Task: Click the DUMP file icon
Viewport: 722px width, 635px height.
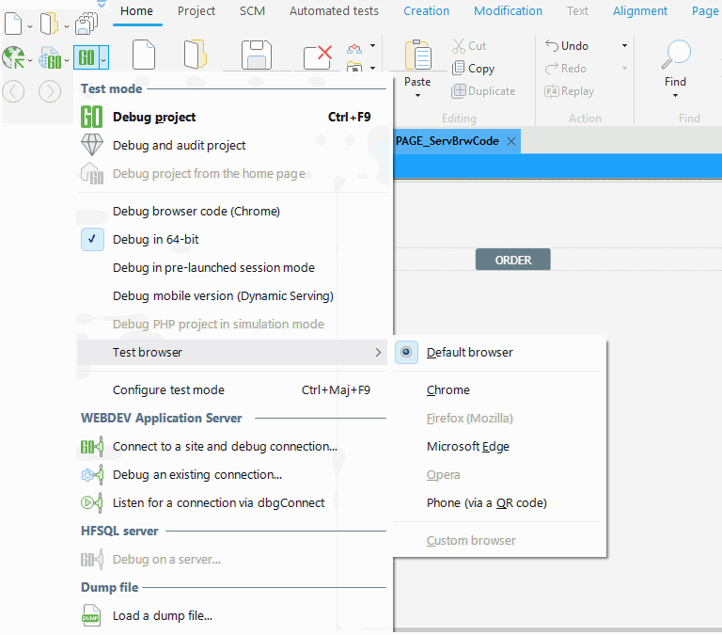Action: [91, 615]
